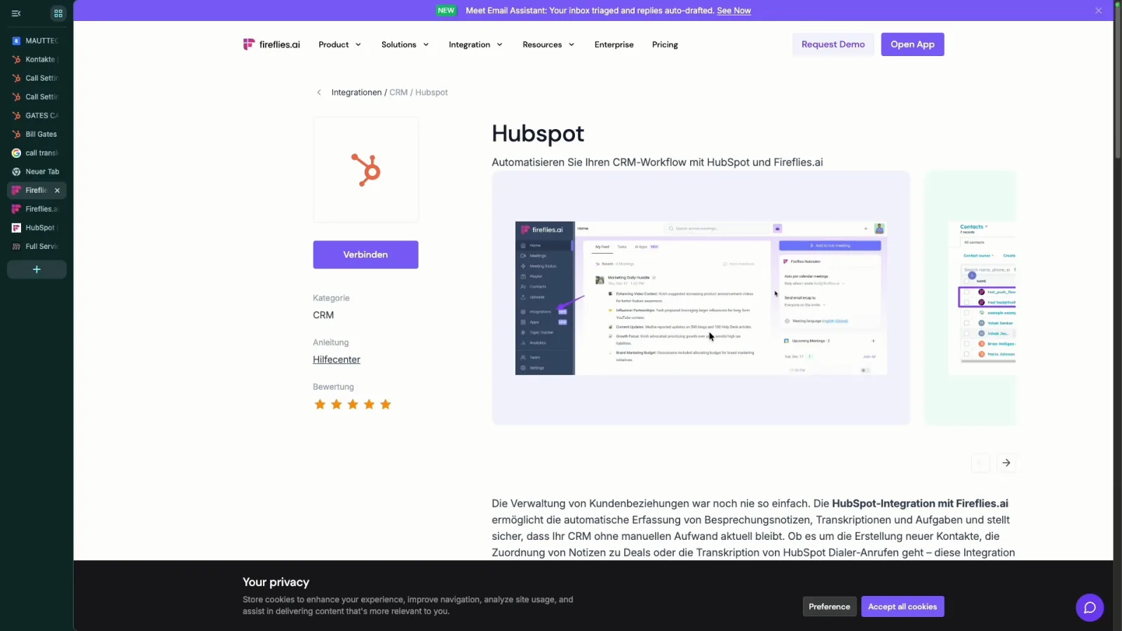Image resolution: width=1122 pixels, height=631 pixels.
Task: Open the chat support bubble
Action: [x=1090, y=608]
